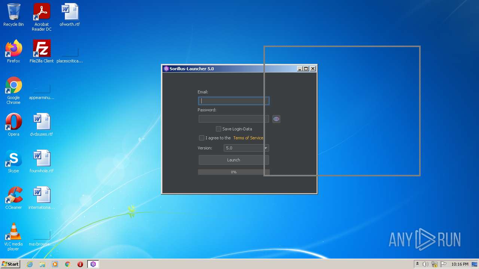The height and width of the screenshot is (269, 479).
Task: Select the Firefox desktop shortcut
Action: [x=13, y=52]
